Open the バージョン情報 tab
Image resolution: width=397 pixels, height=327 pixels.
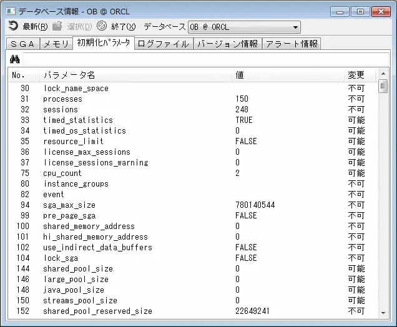(227, 44)
